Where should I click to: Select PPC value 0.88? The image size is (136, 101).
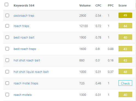[111, 49]
